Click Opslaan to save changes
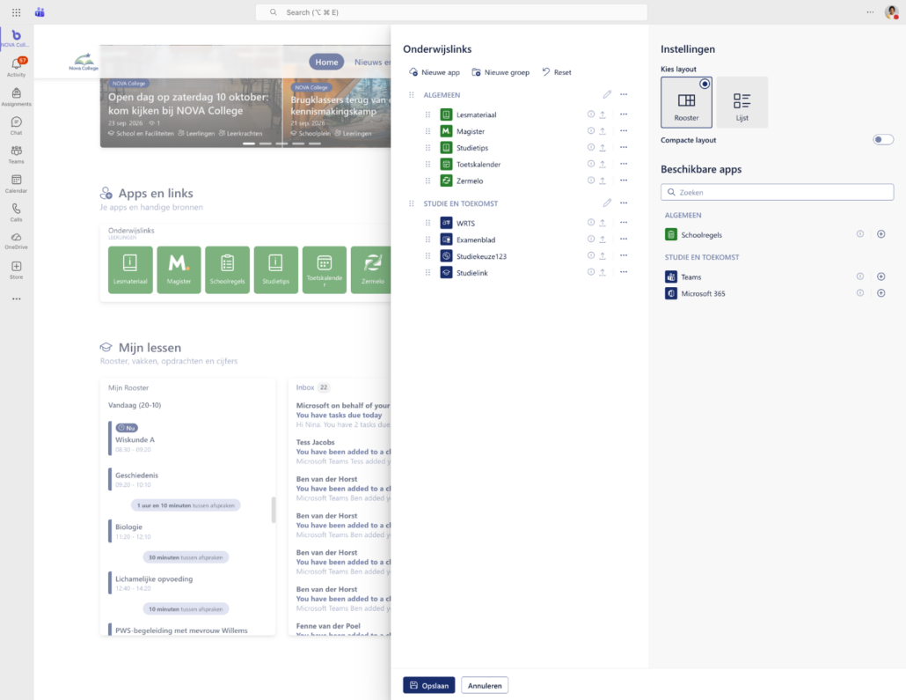 point(429,686)
